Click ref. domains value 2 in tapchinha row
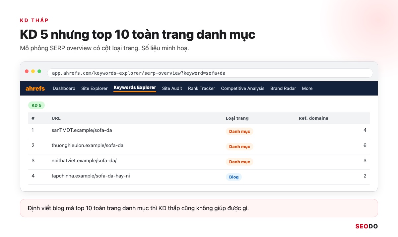This screenshot has height=237, width=398. pos(365,176)
